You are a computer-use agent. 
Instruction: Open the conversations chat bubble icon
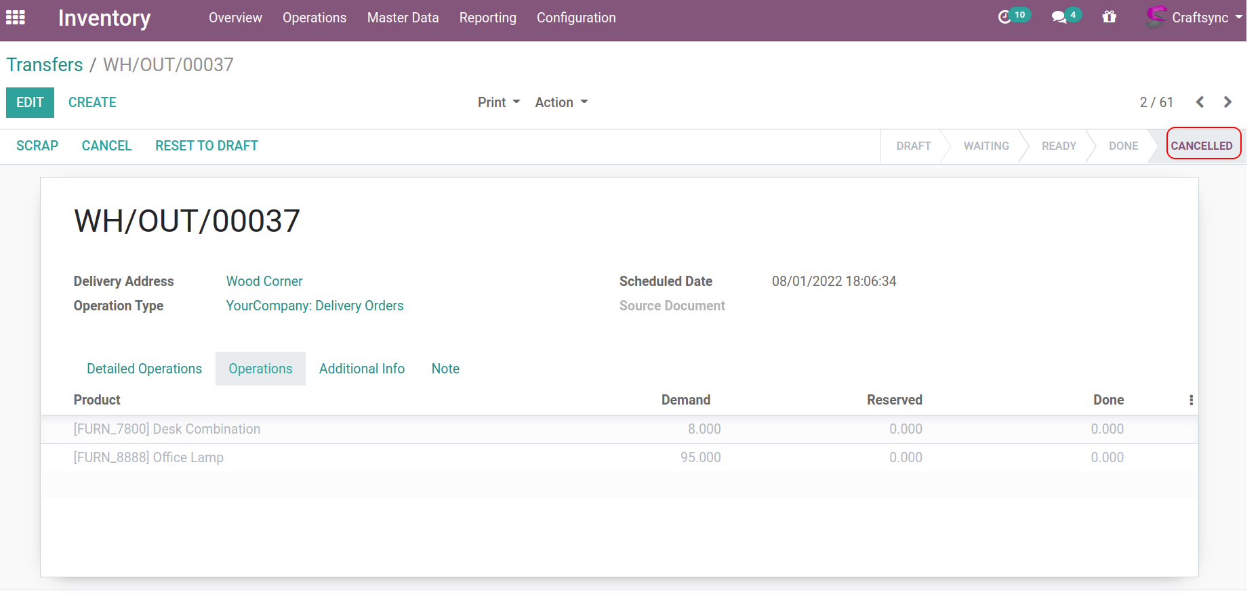tap(1059, 17)
